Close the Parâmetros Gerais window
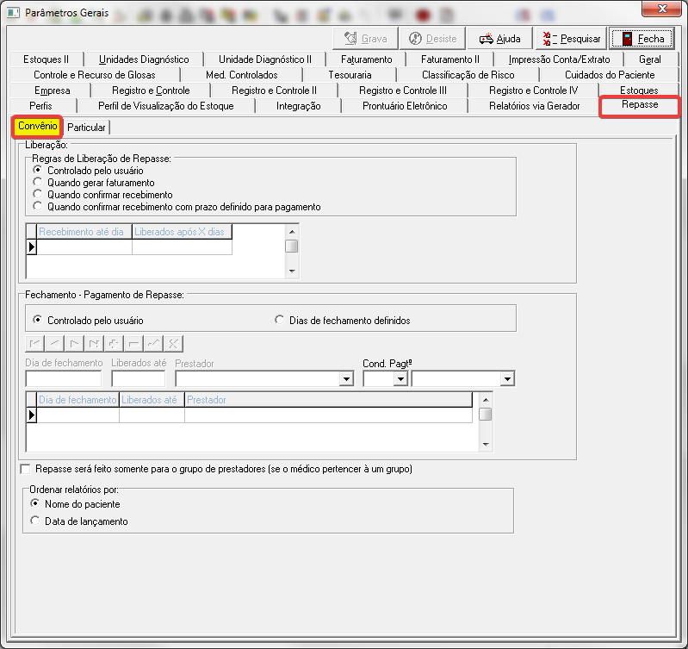The height and width of the screenshot is (649, 688). tap(662, 9)
